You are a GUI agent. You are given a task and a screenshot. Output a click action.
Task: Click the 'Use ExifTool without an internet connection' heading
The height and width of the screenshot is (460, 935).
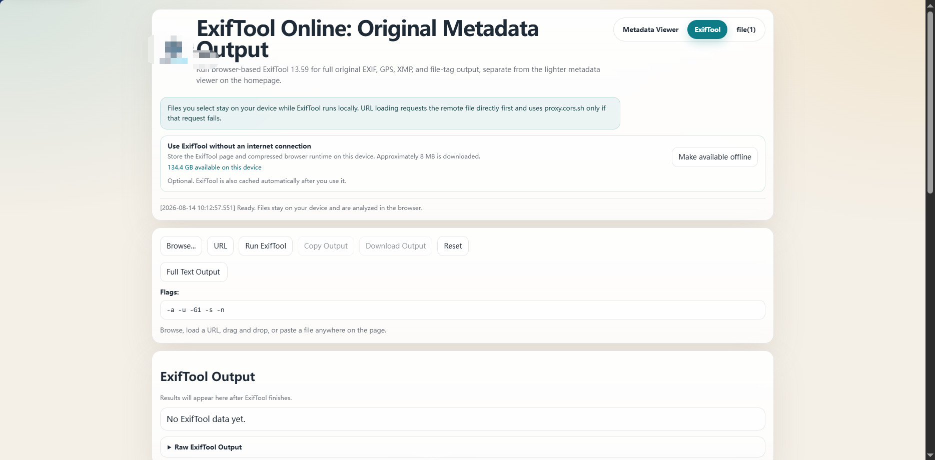[x=239, y=146]
